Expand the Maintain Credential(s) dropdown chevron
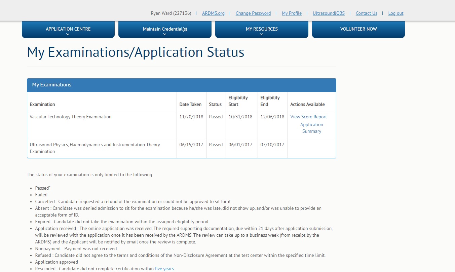 tap(165, 34)
